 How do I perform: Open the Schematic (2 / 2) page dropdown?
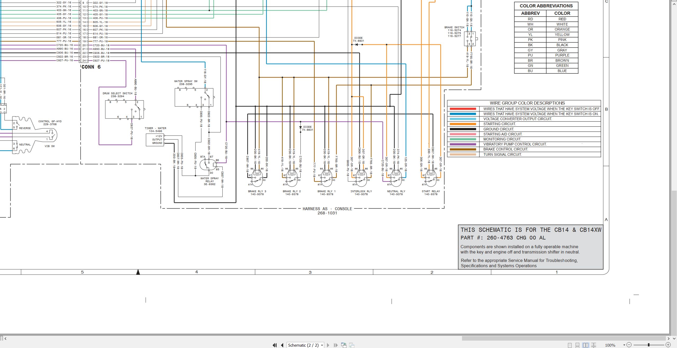point(322,345)
